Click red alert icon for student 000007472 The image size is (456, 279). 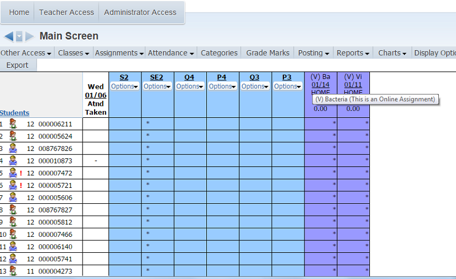point(22,173)
